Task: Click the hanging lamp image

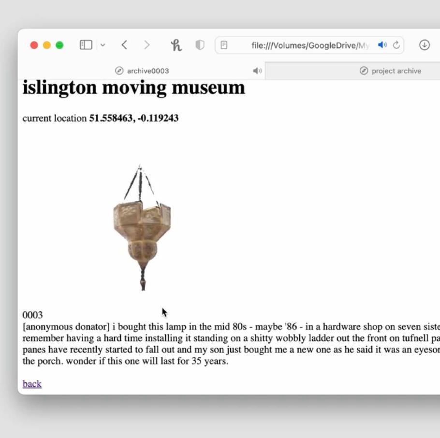Action: [142, 228]
